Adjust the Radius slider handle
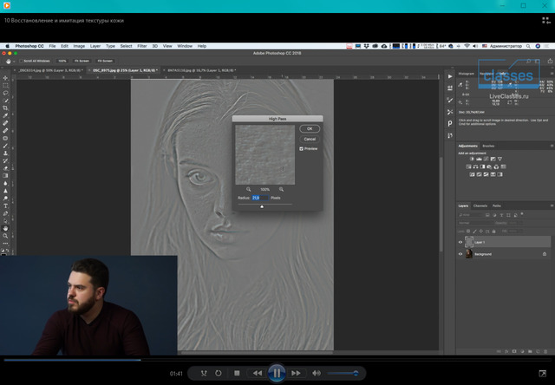The image size is (555, 385). [x=262, y=206]
